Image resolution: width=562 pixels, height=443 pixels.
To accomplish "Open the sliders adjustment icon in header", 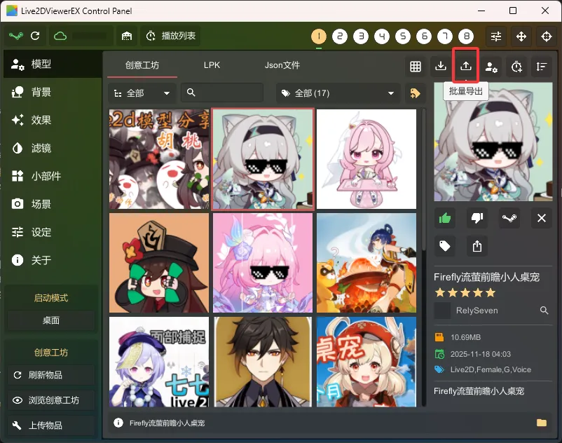I will (496, 36).
